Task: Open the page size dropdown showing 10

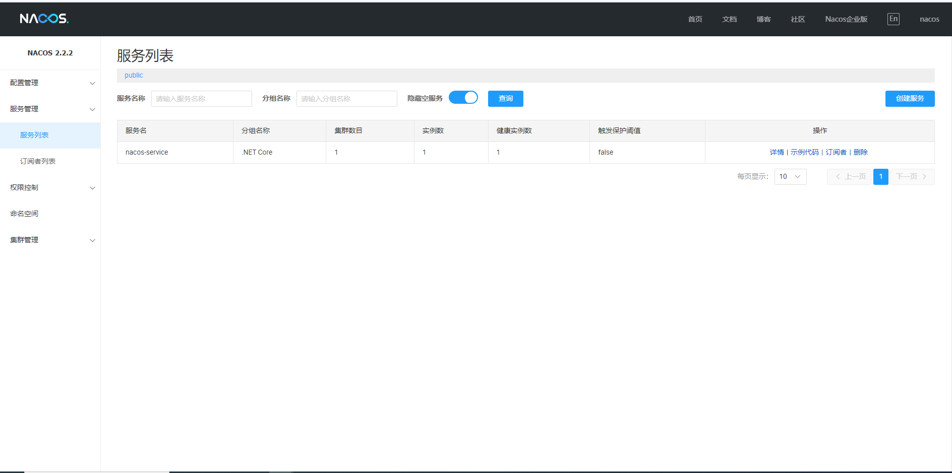Action: coord(790,177)
